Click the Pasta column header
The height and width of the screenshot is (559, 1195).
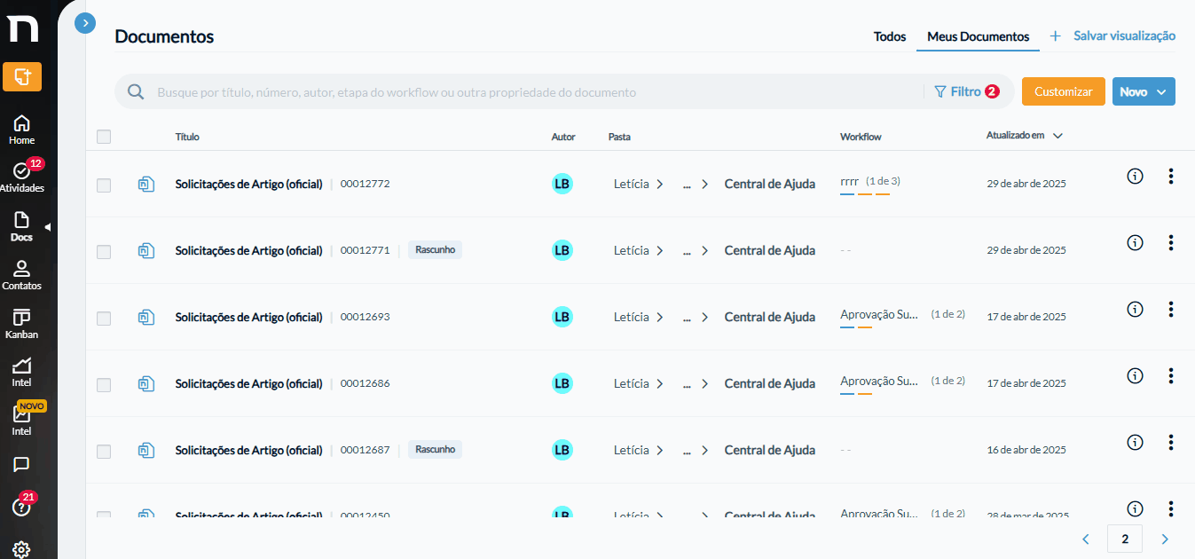point(619,137)
